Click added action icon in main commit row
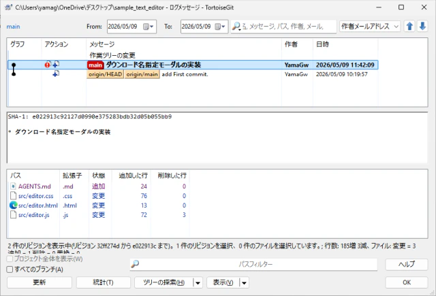 [56, 65]
